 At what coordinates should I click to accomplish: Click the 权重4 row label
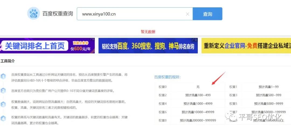click(163, 104)
